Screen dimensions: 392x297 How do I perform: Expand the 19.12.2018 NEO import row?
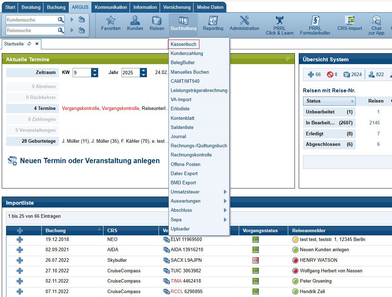tap(20, 240)
